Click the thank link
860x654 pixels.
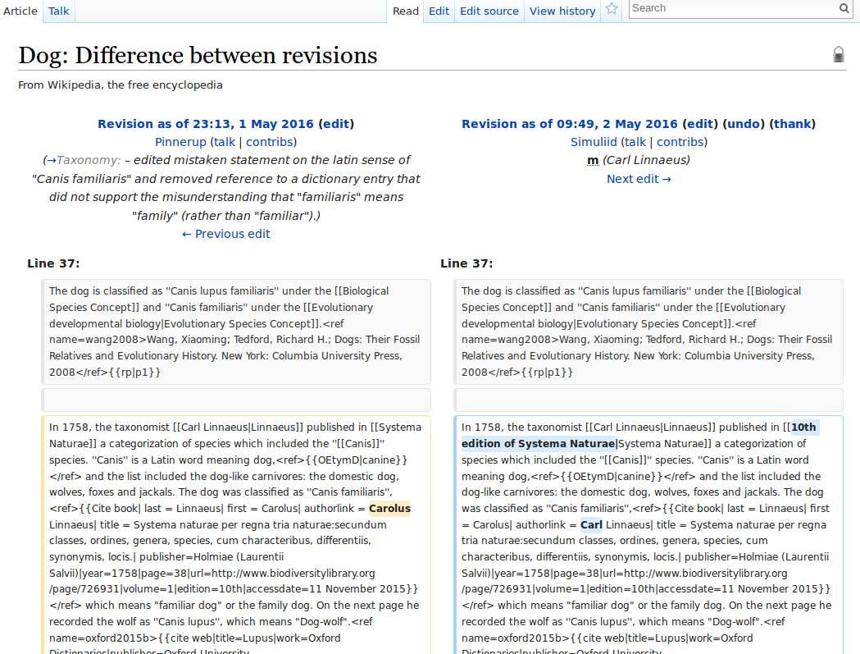(x=793, y=124)
